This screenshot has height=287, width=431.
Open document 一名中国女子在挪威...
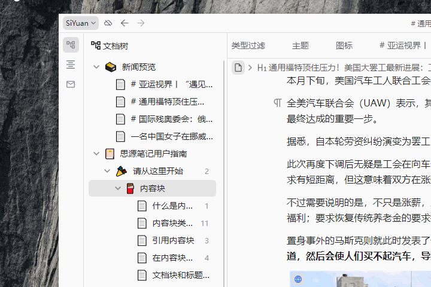point(172,136)
